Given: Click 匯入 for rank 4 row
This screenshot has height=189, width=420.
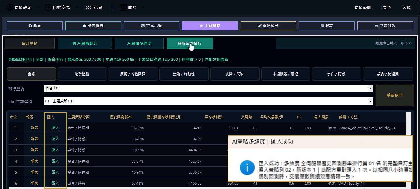Looking at the screenshot, I should click(x=55, y=161).
